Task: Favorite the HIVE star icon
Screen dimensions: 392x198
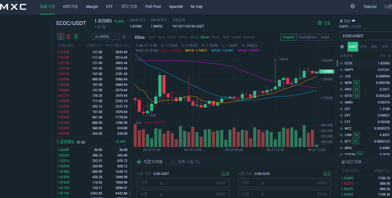Action: tap(341, 89)
